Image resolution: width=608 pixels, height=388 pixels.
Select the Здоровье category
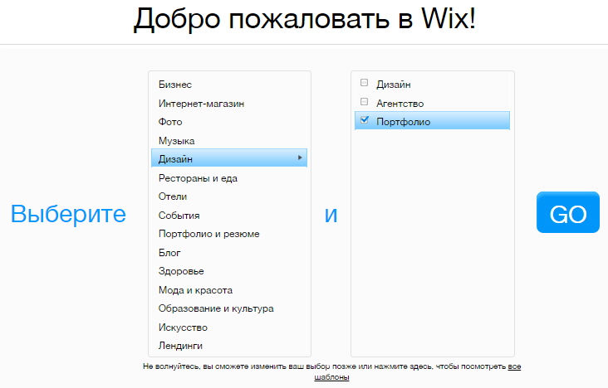point(229,271)
